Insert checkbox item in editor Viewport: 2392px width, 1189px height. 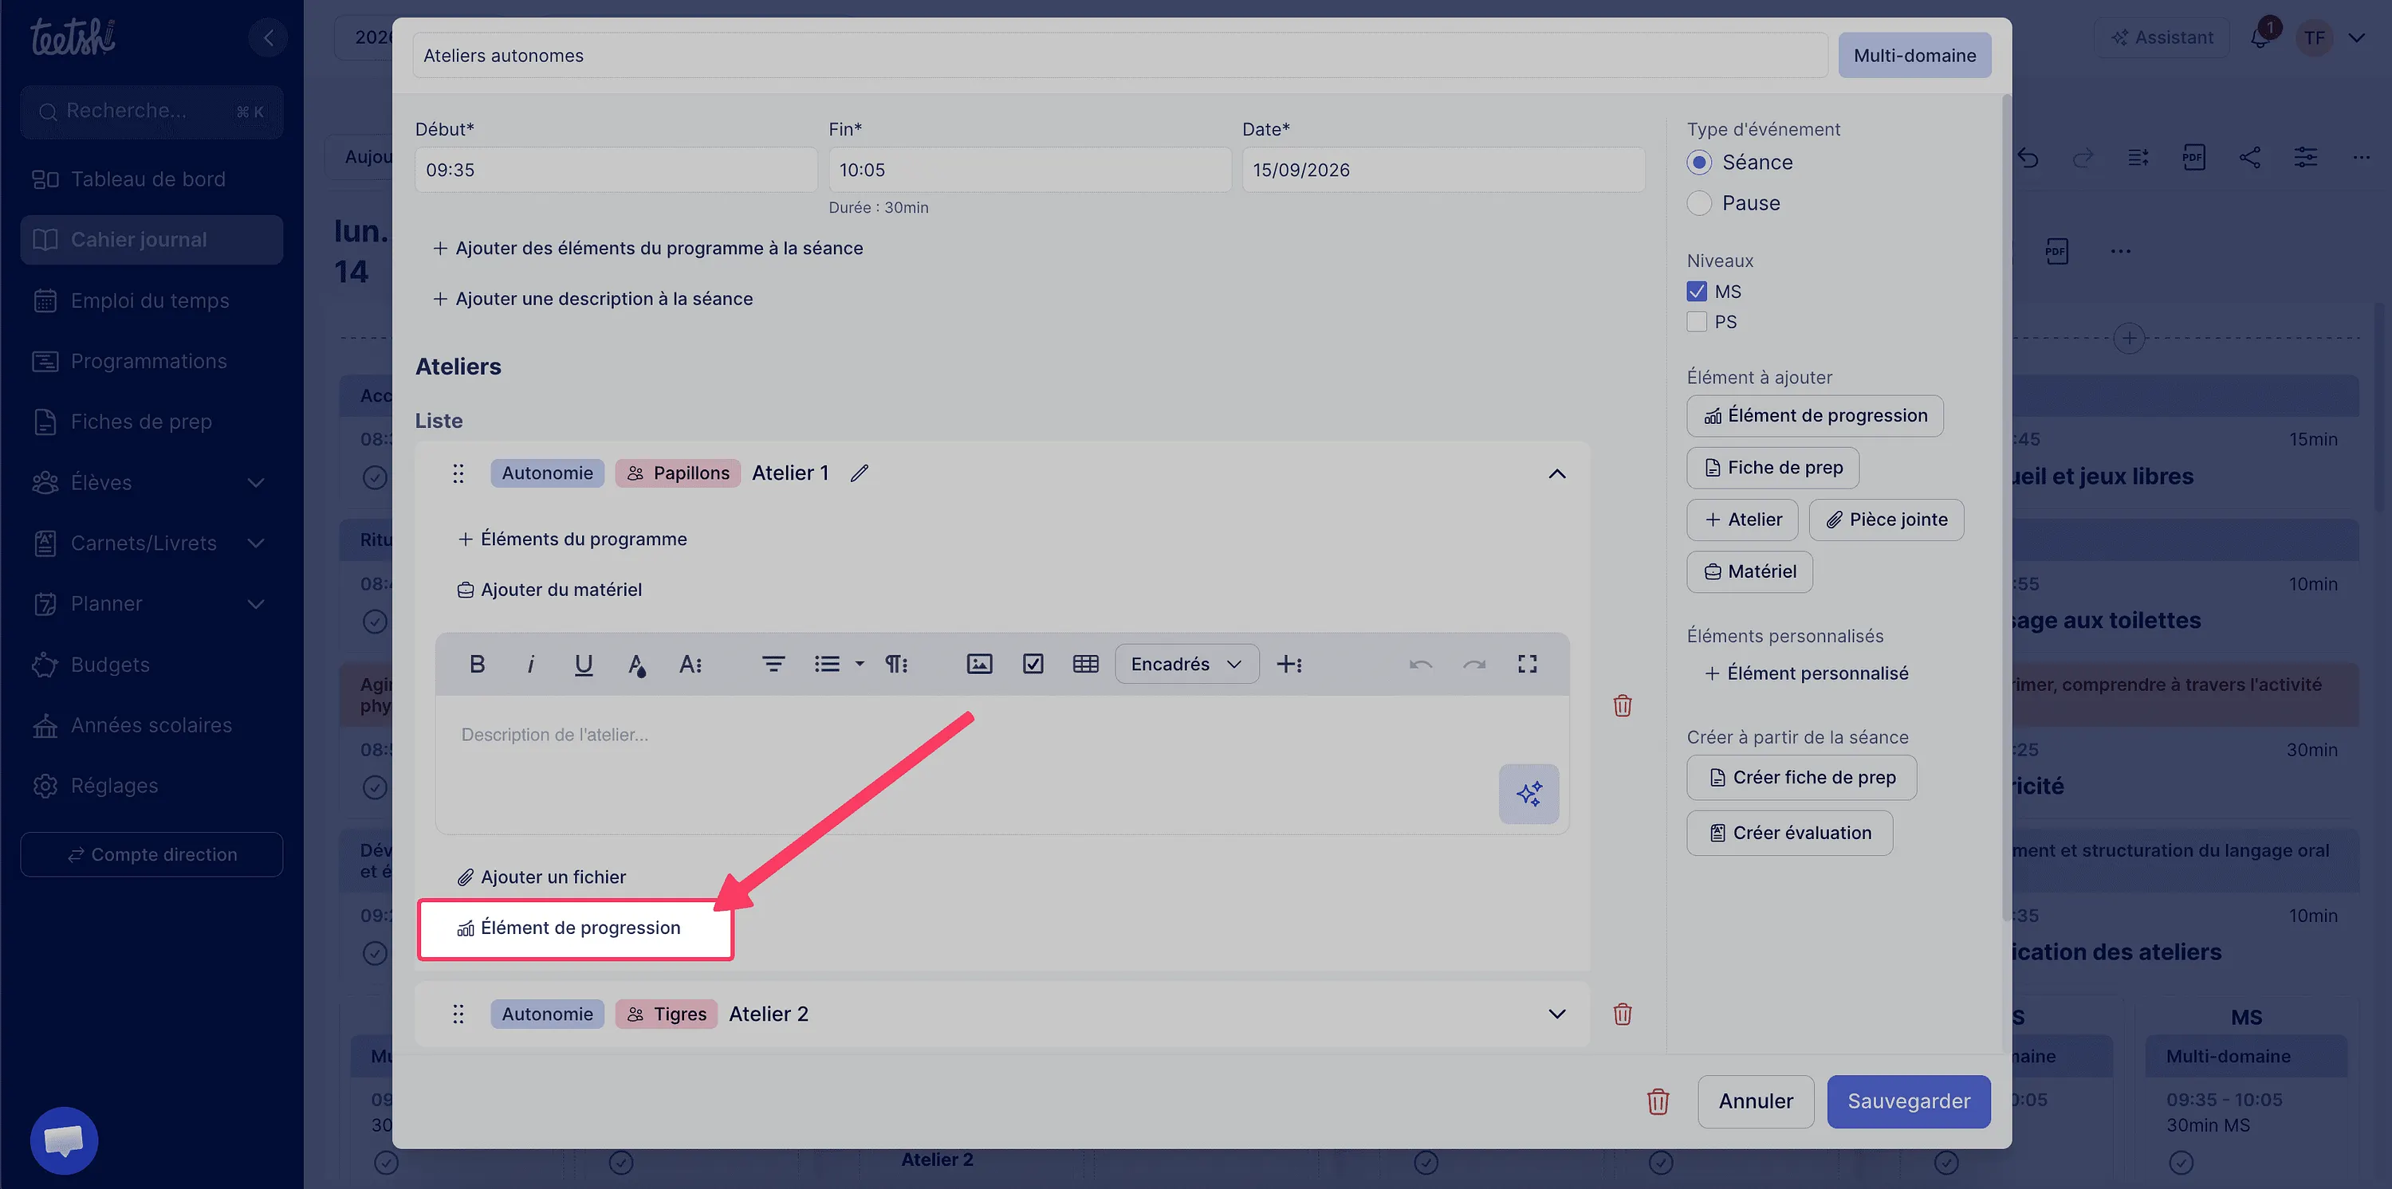(1033, 664)
